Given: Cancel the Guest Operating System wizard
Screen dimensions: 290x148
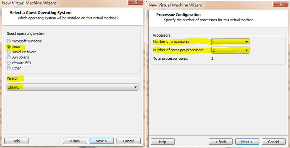Looking at the screenshot, I should (128, 141).
